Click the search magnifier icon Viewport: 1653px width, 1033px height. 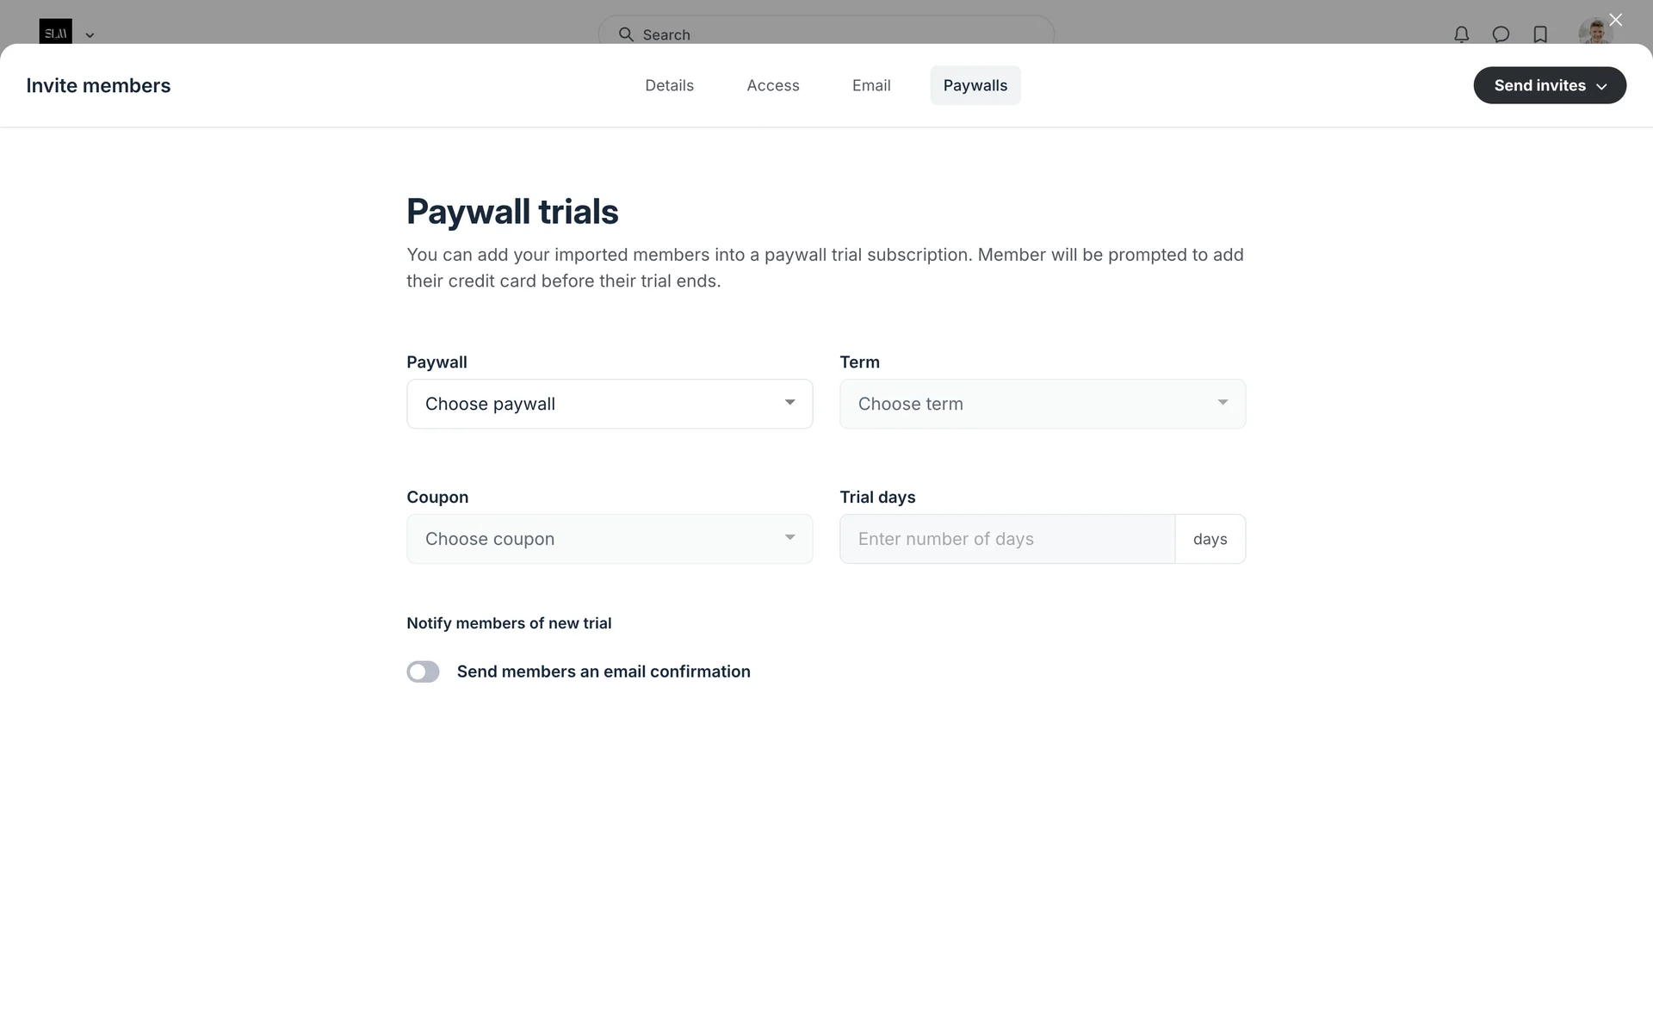point(626,34)
